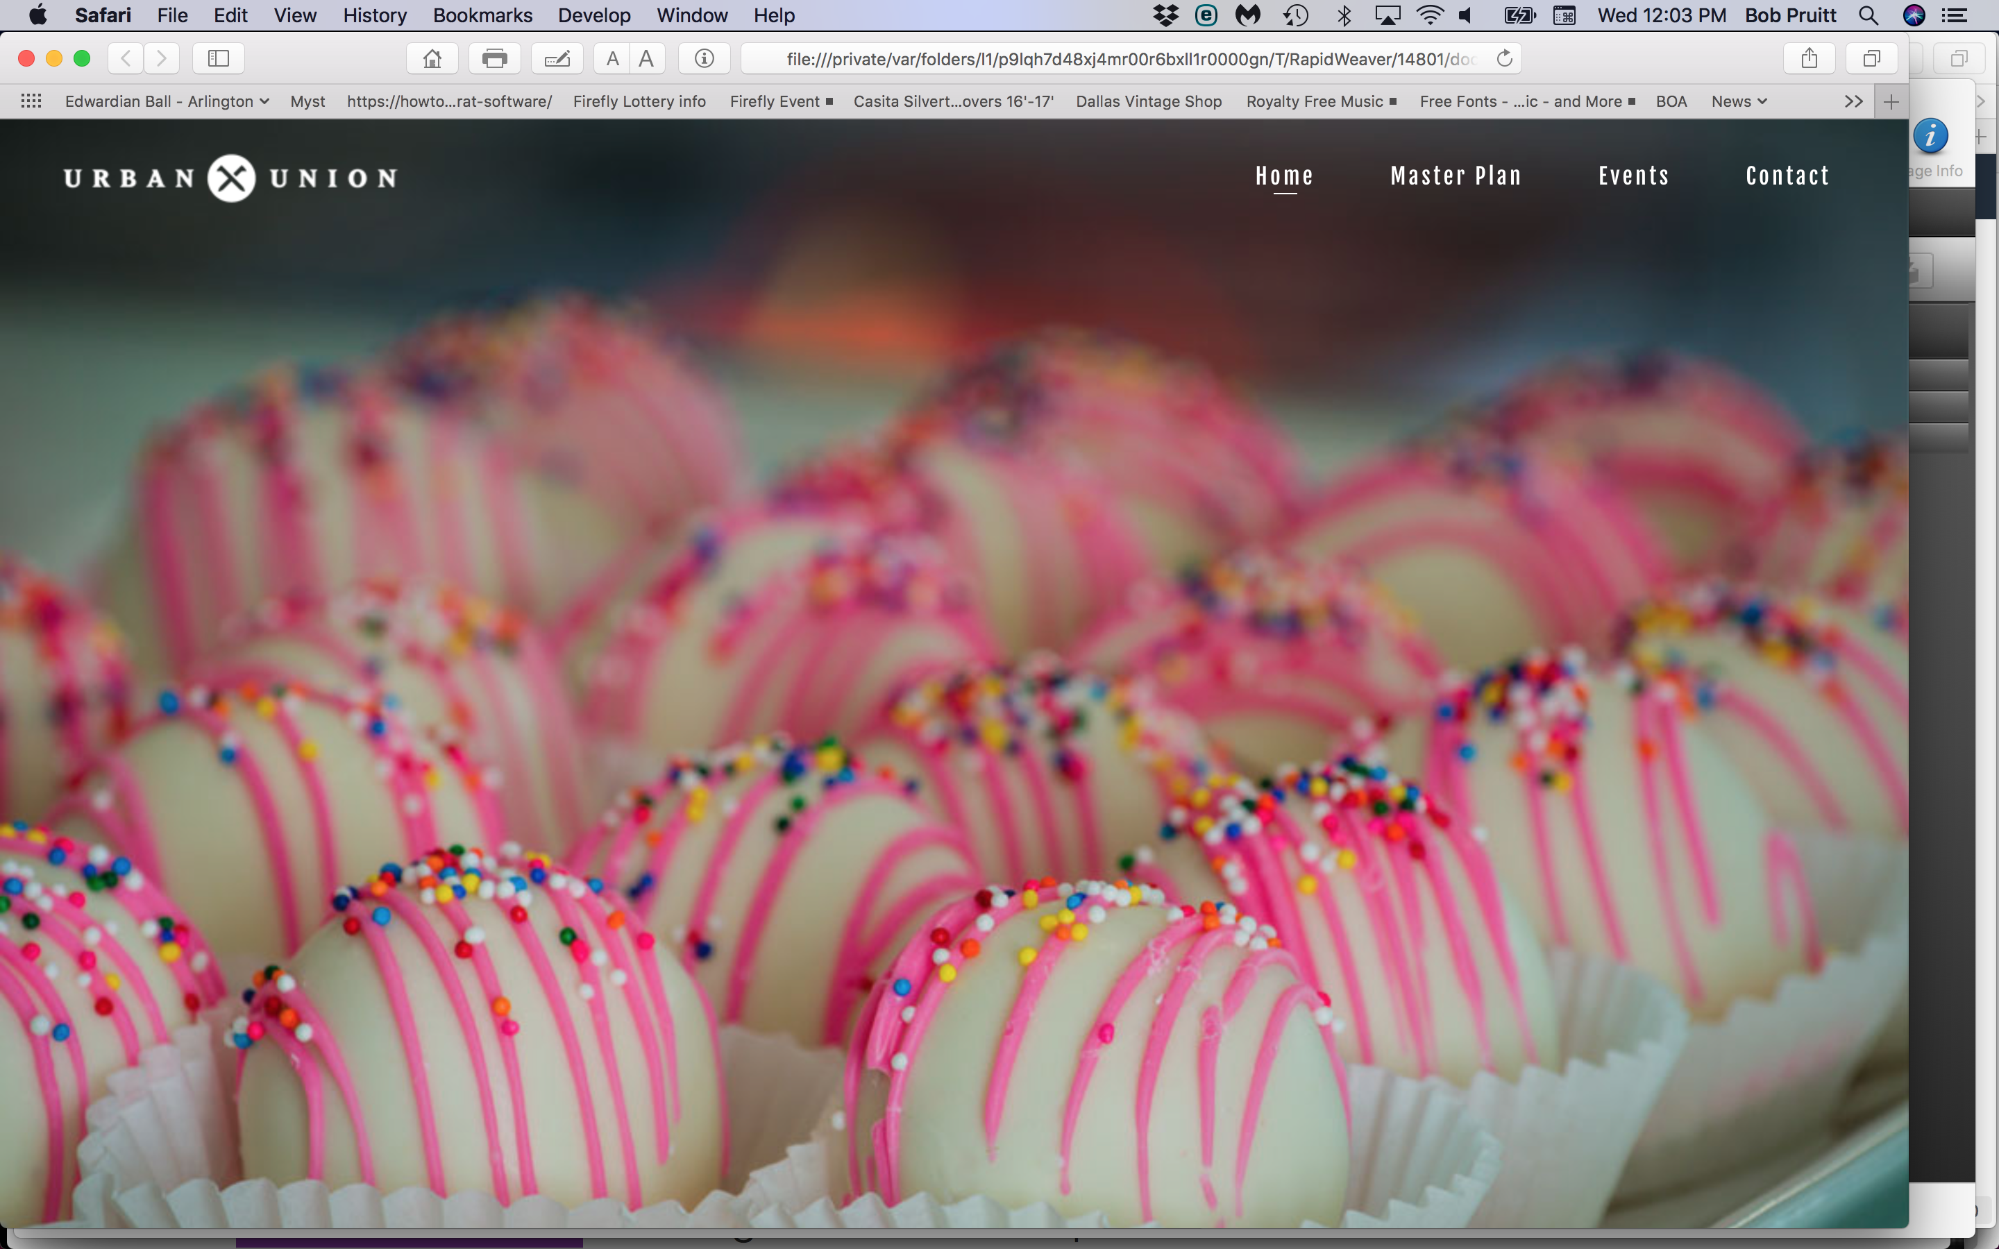Show hidden bookmarks overflow chevron
Viewport: 1999px width, 1249px height.
point(1853,101)
